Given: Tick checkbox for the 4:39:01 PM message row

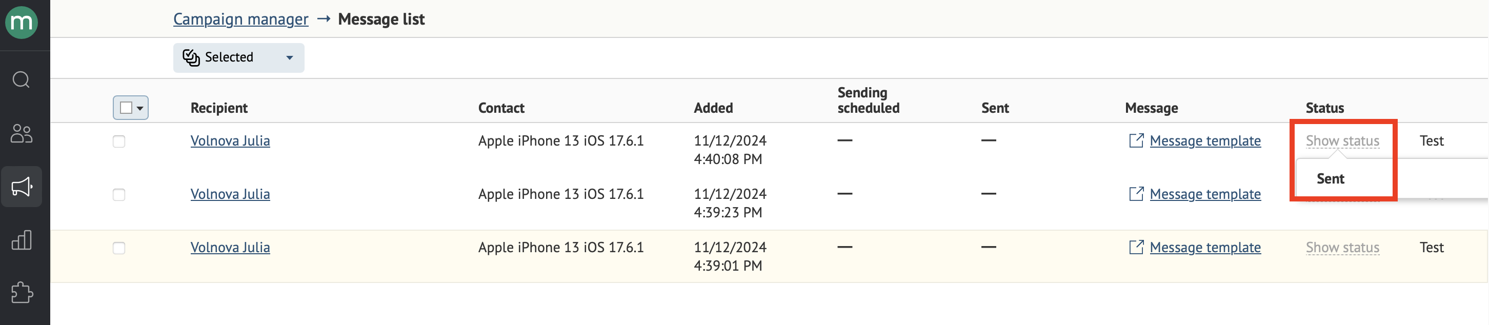Looking at the screenshot, I should coord(119,248).
